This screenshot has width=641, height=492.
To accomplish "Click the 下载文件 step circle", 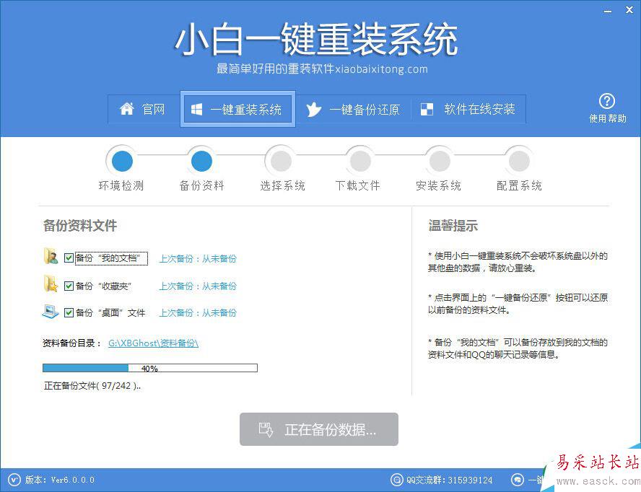I will coord(360,161).
